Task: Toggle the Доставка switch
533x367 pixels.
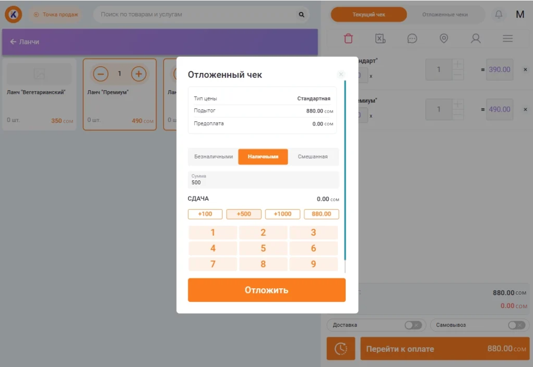Action: coord(412,325)
